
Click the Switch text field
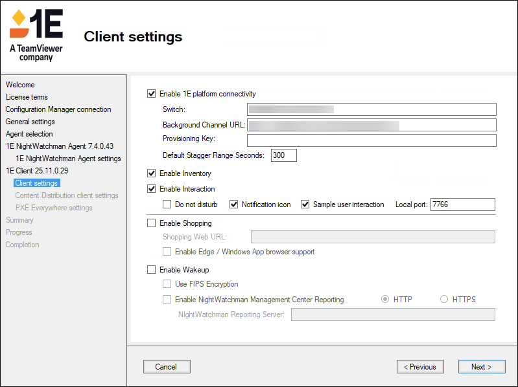pyautogui.click(x=371, y=109)
